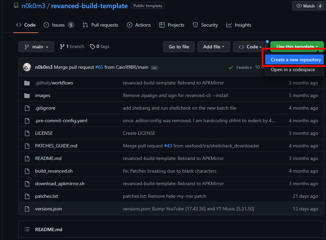Expand commit message ellipsis button
The width and height of the screenshot is (326, 240).
[x=154, y=67]
